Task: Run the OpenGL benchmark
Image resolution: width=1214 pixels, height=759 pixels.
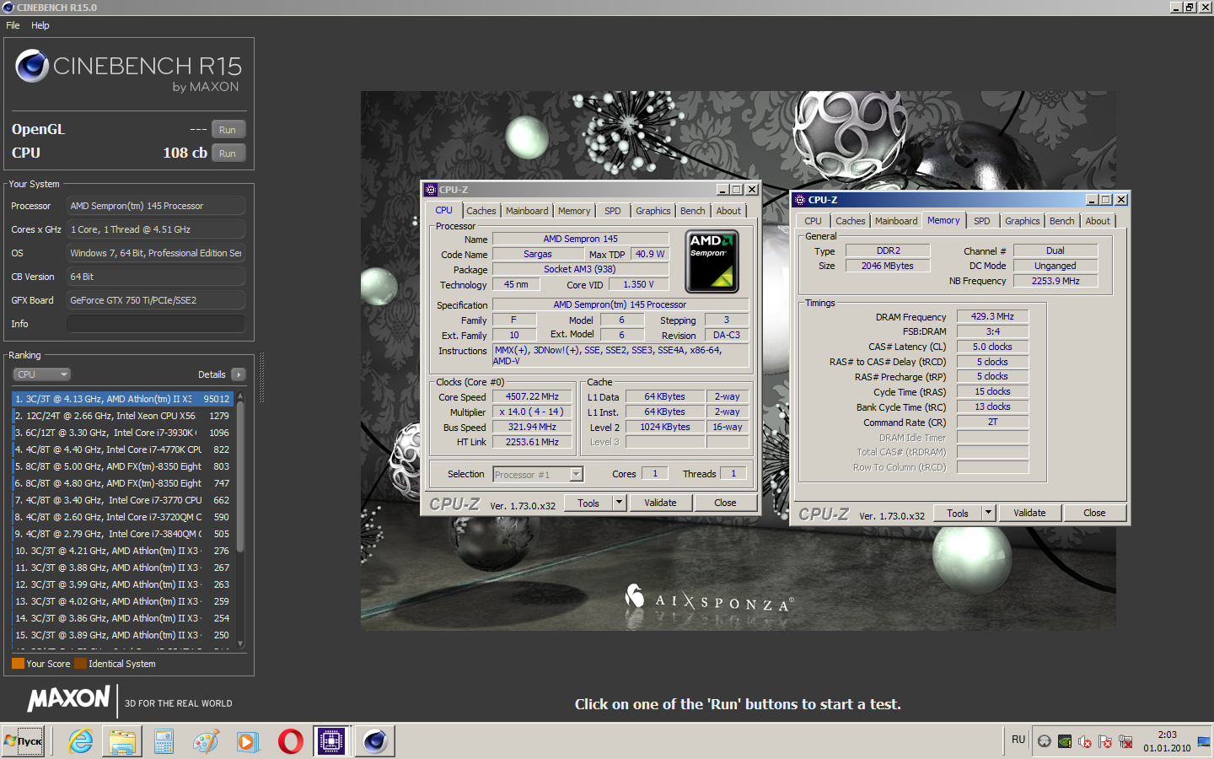Action: pyautogui.click(x=228, y=129)
